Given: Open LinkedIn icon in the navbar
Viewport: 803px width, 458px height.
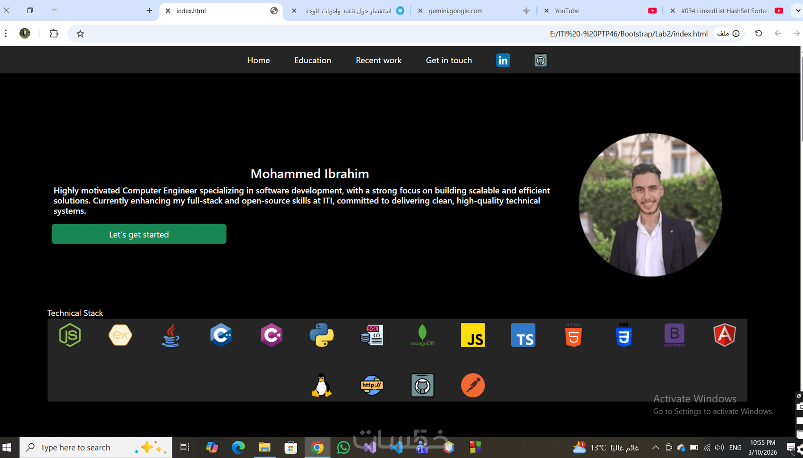Looking at the screenshot, I should [x=503, y=60].
